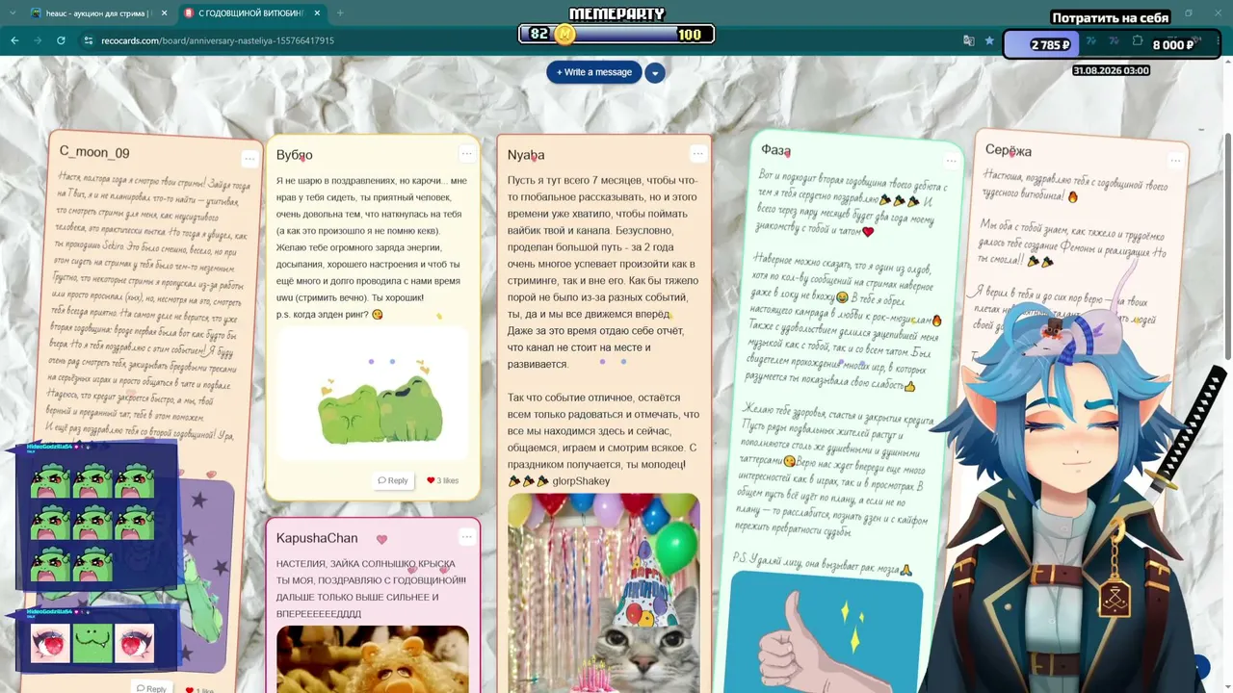Click the author name 'Вубzо'
Viewport: 1233px width, 693px height.
[x=295, y=155]
